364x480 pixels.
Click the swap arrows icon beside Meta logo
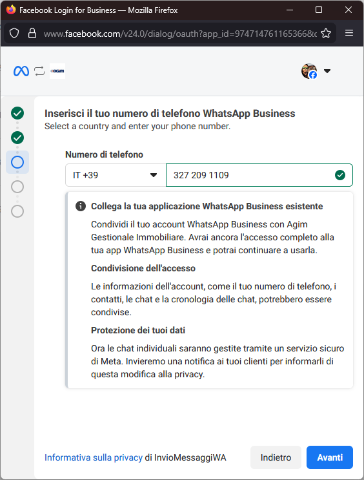(x=39, y=71)
